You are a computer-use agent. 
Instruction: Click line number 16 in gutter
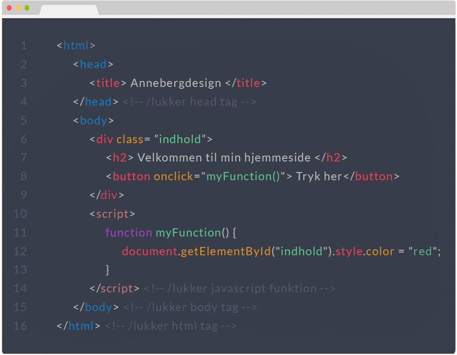[x=20, y=326]
